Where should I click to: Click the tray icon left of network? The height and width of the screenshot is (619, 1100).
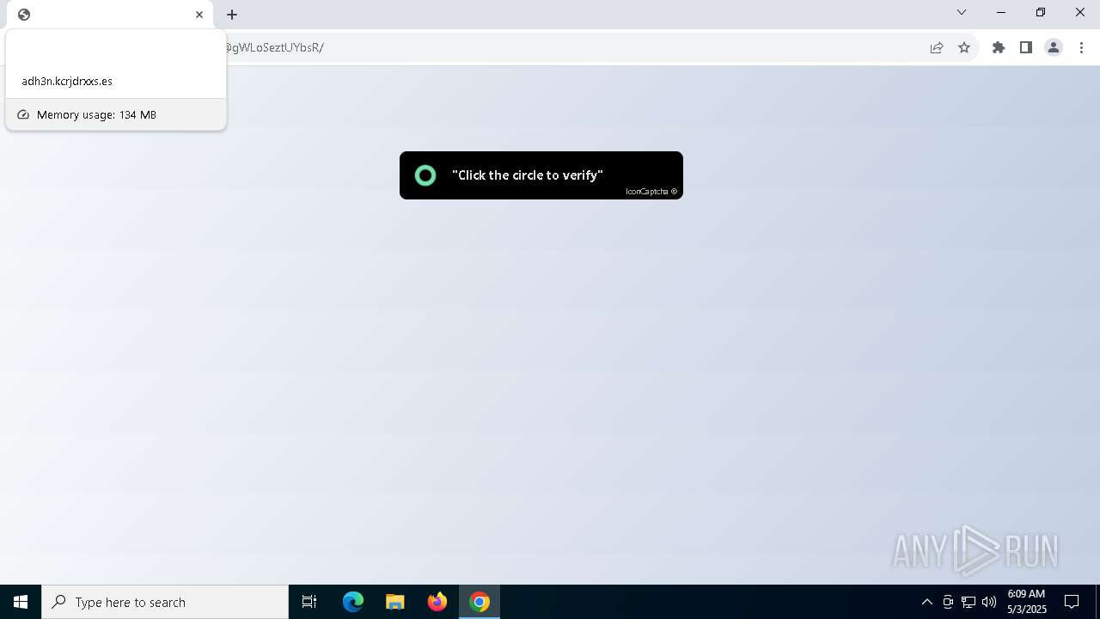(948, 602)
